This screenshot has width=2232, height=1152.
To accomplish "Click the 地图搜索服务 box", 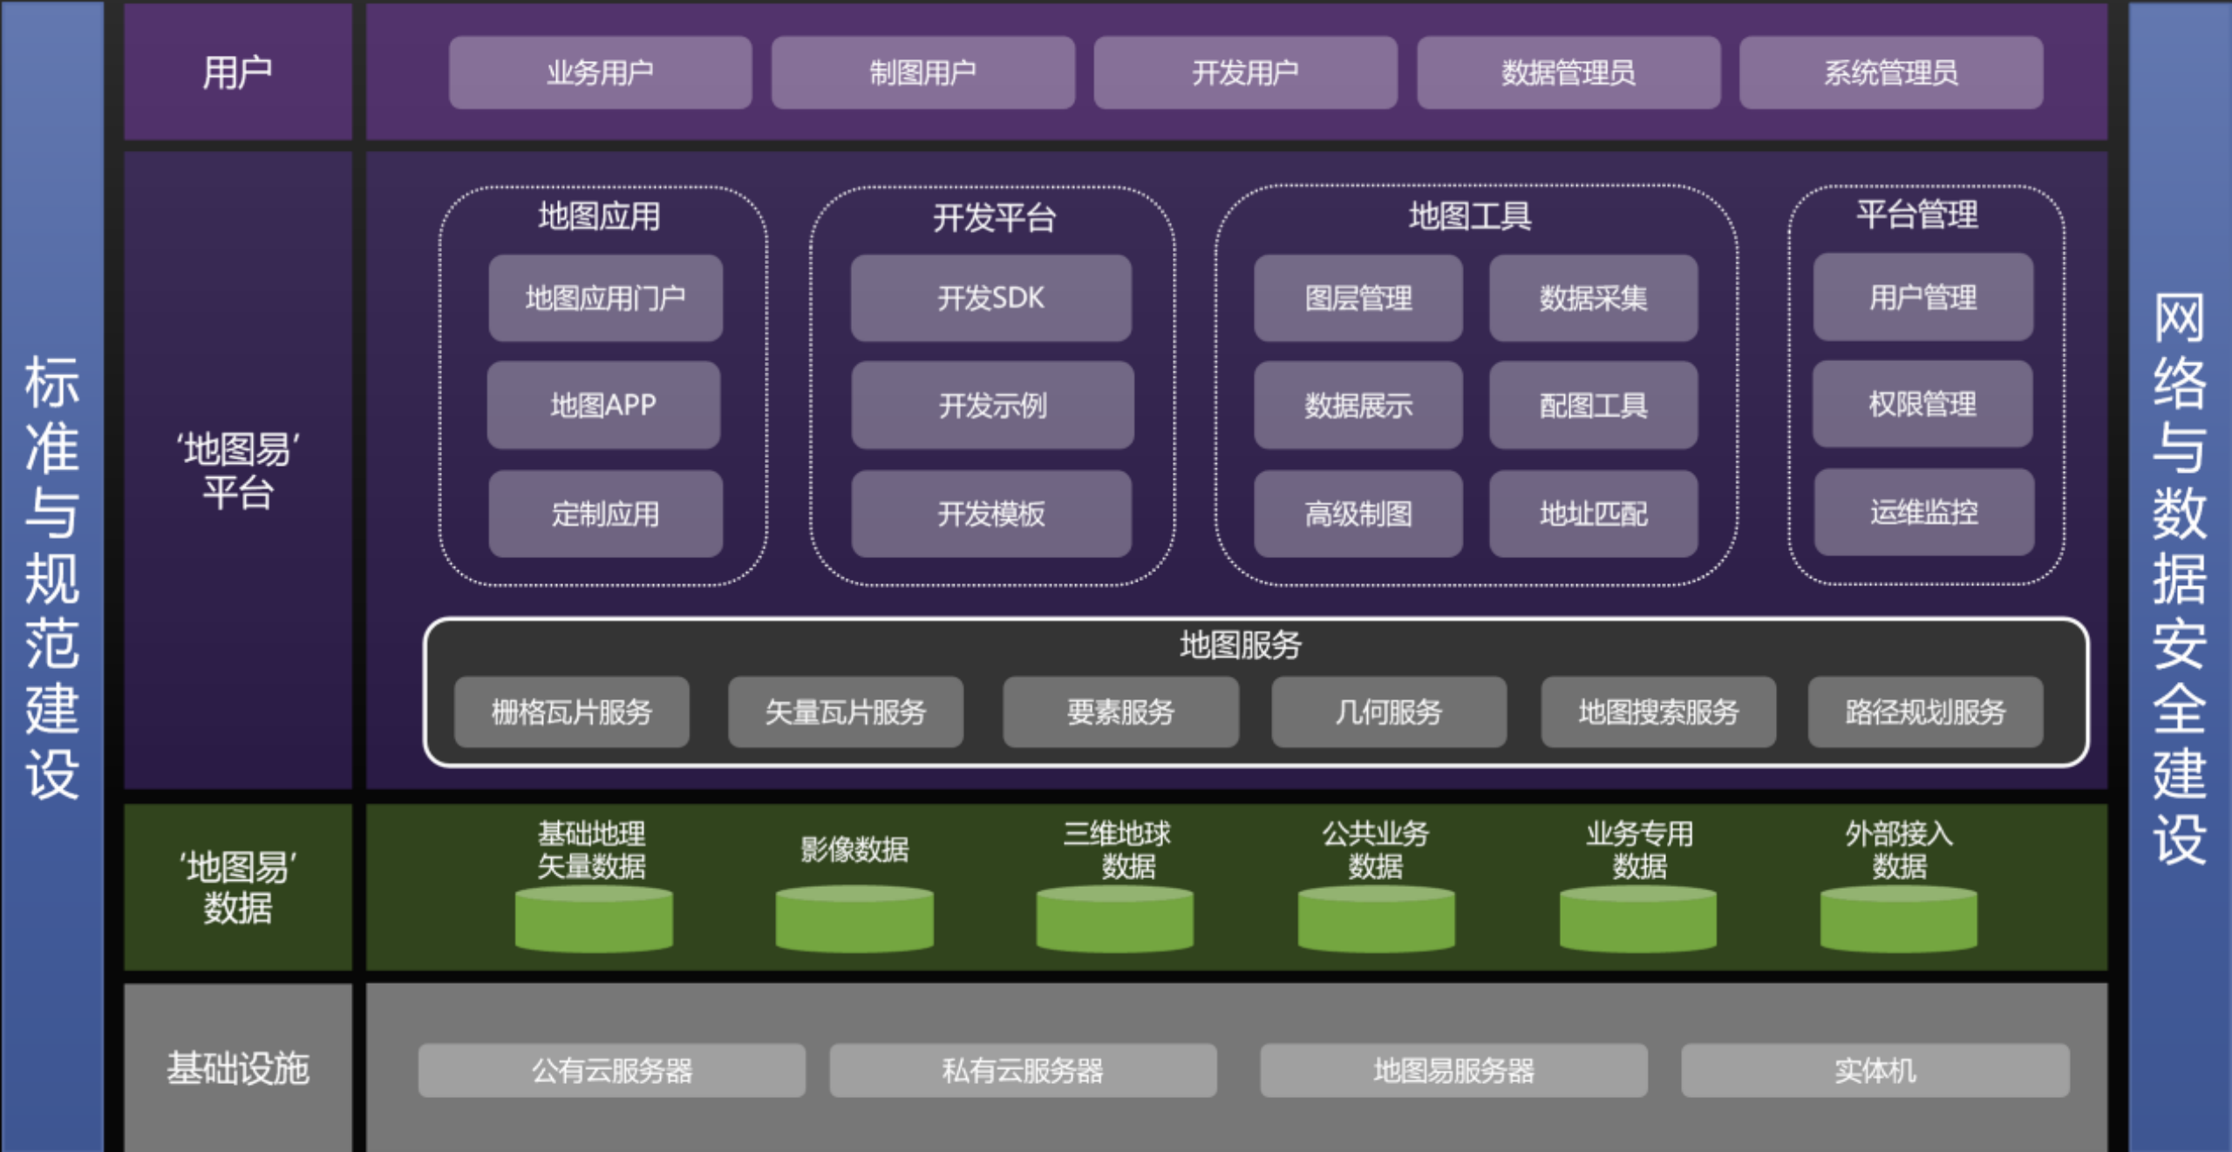I will pos(1658,712).
